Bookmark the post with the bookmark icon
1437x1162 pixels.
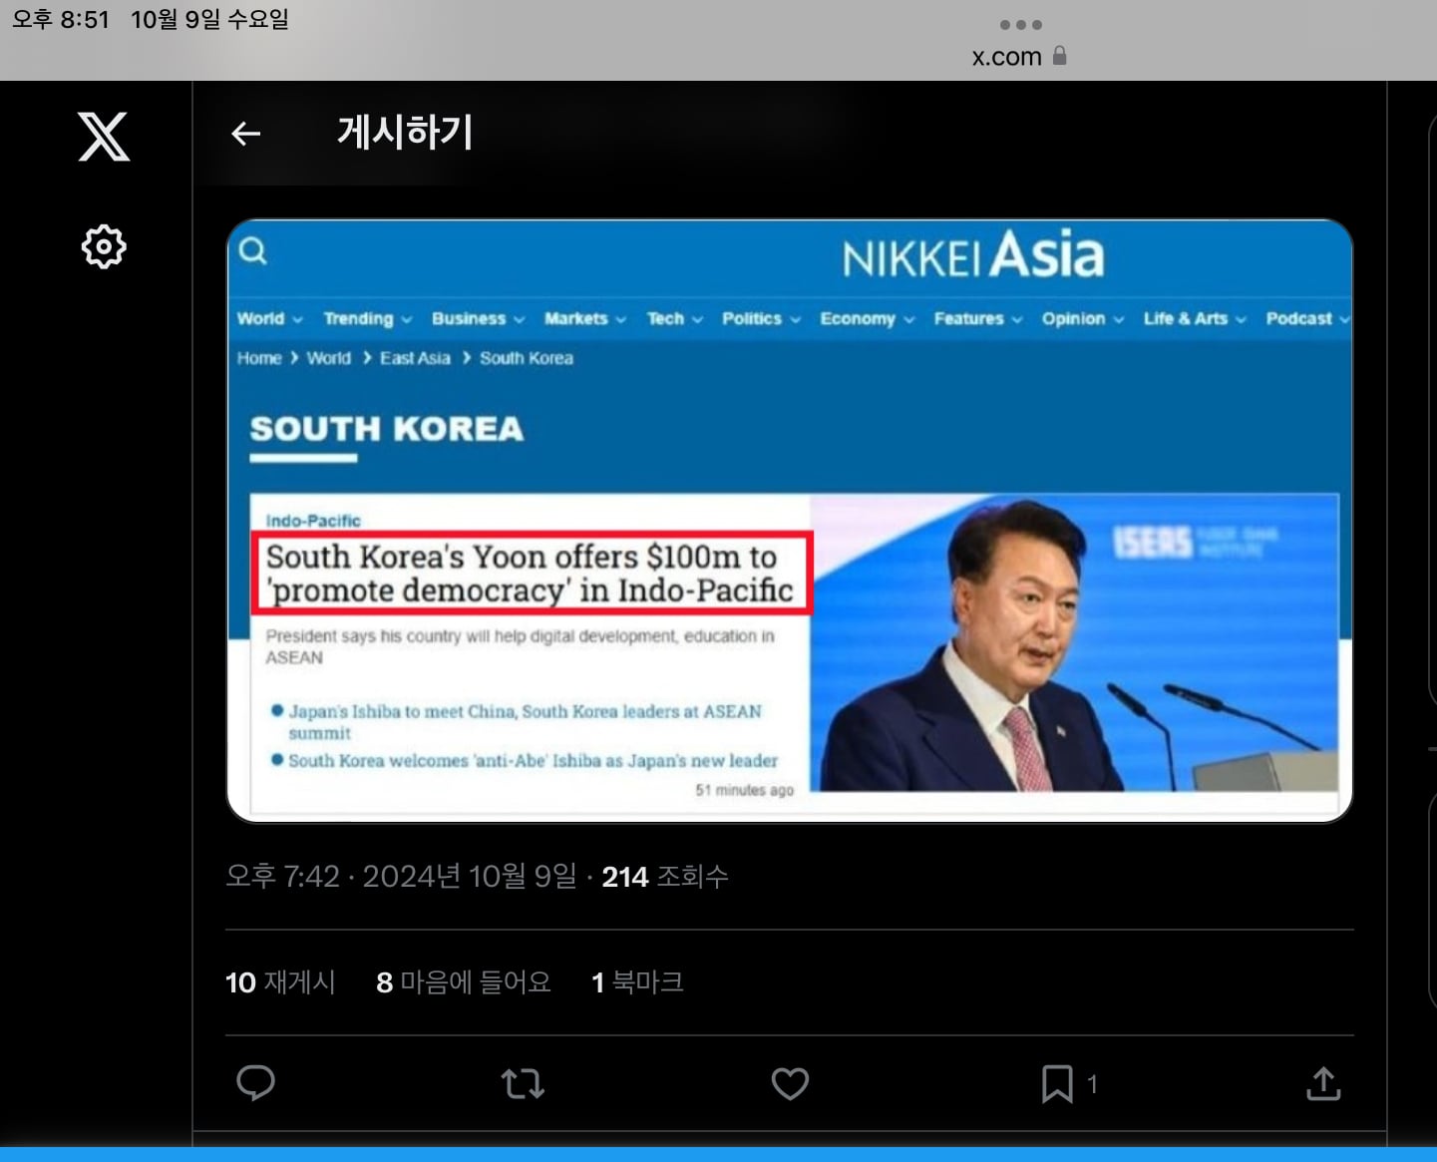tap(1057, 1083)
